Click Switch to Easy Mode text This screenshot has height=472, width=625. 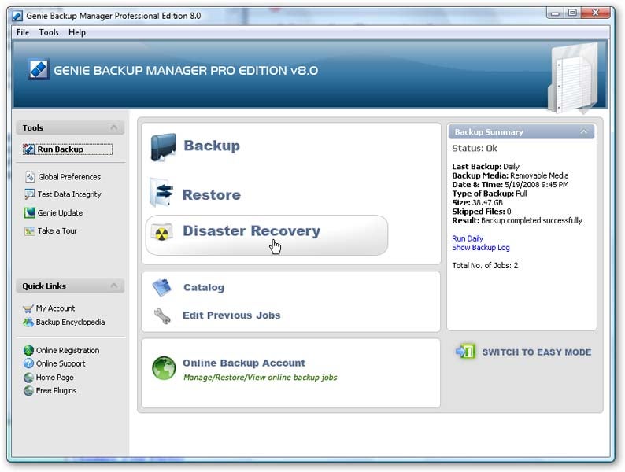pyautogui.click(x=537, y=352)
